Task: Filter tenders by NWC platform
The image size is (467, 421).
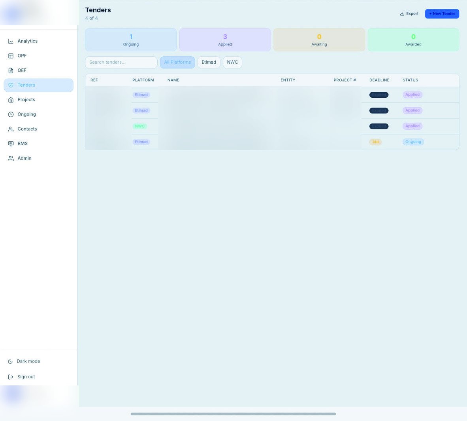Action: click(x=232, y=63)
